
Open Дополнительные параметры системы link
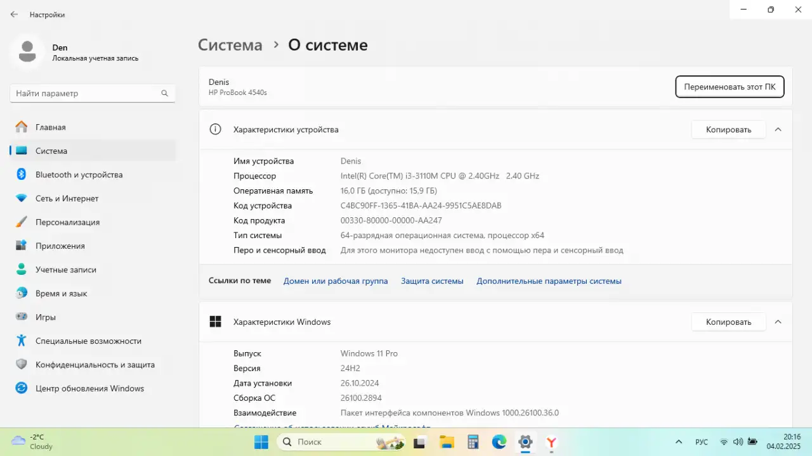pyautogui.click(x=549, y=281)
